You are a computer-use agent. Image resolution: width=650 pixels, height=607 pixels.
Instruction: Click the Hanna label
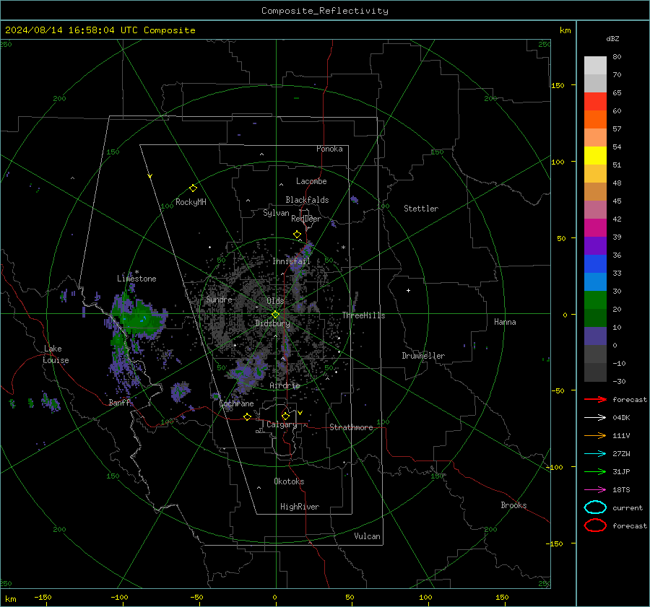pos(505,322)
